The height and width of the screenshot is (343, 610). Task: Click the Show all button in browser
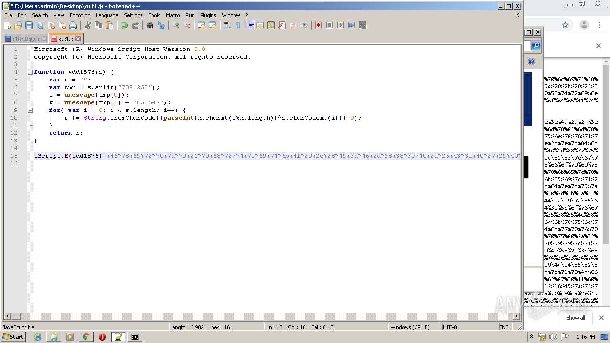(x=575, y=318)
